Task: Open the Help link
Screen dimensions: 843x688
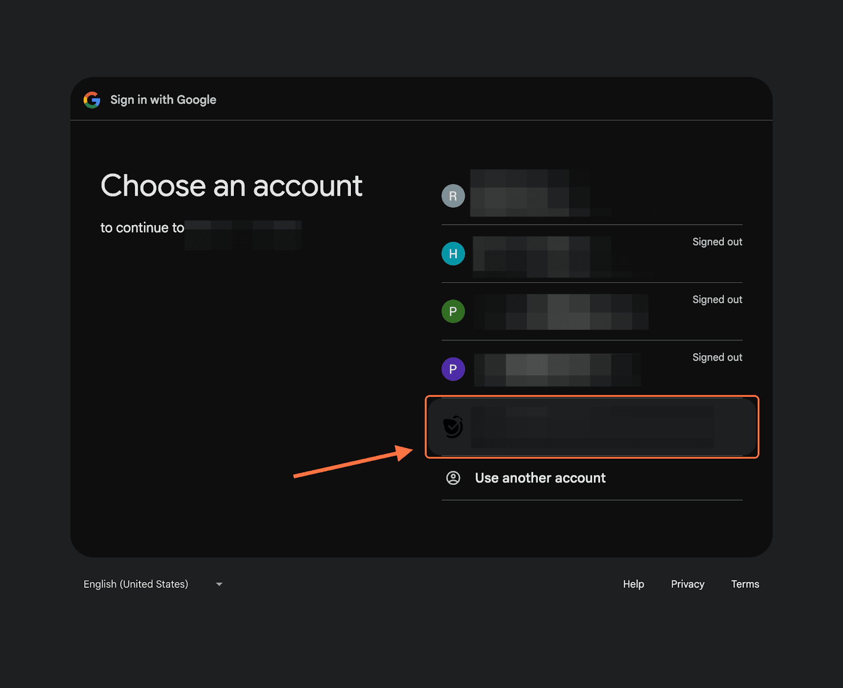Action: click(633, 584)
